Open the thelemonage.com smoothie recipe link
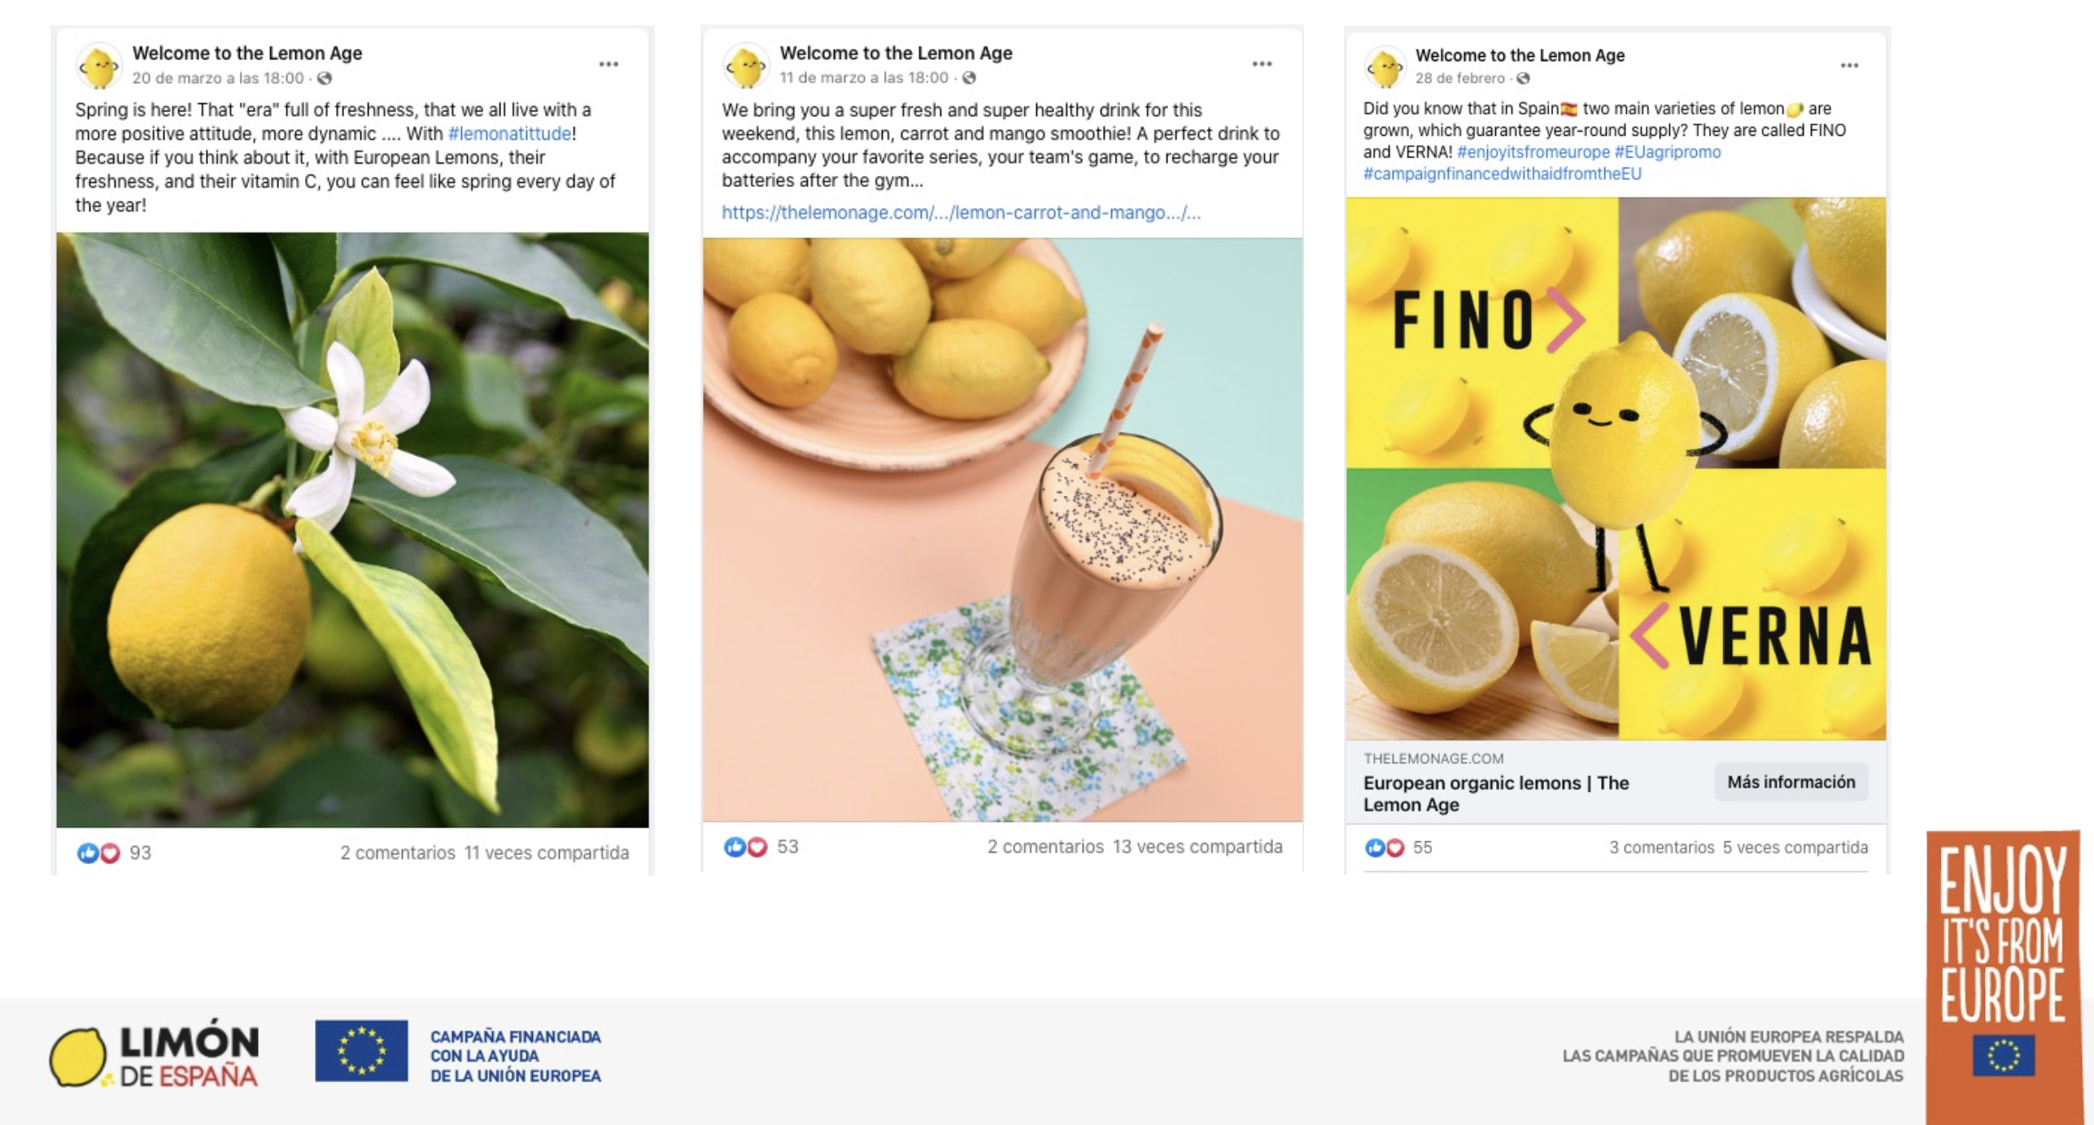The width and height of the screenshot is (2094, 1125). (961, 213)
